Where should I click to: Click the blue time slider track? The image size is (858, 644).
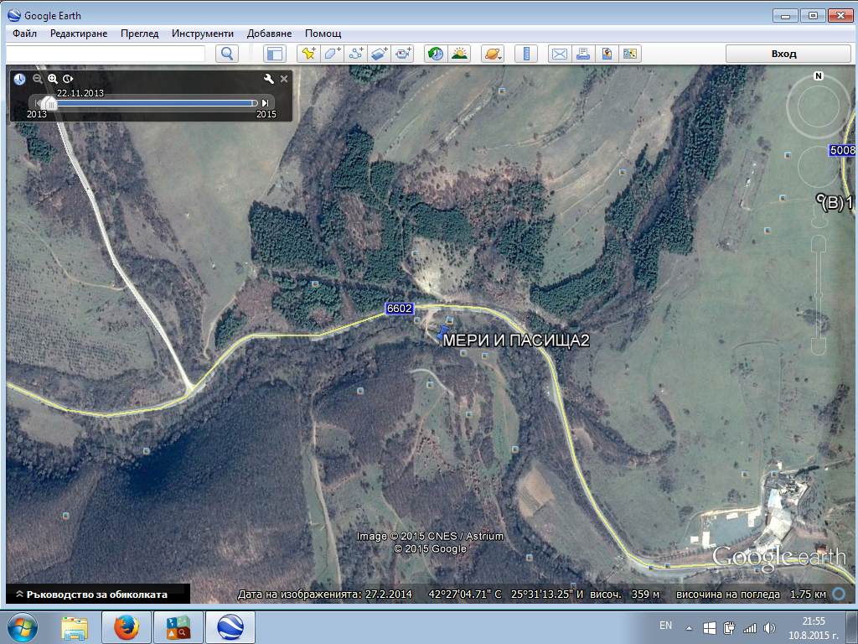tap(155, 103)
